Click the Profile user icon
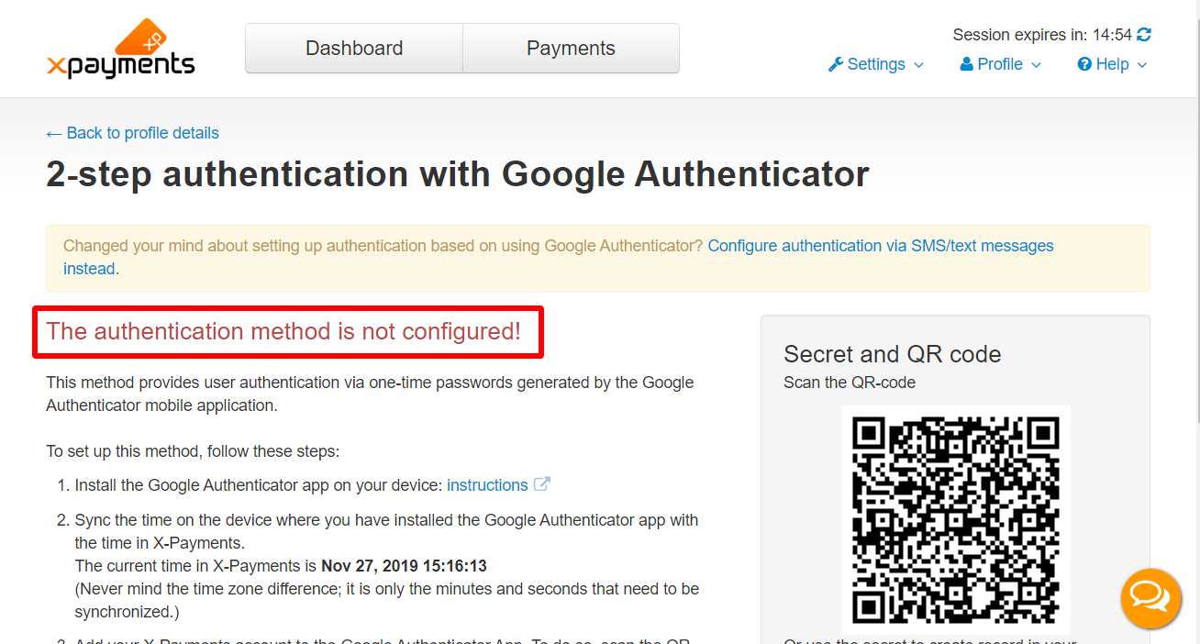Viewport: 1200px width, 644px height. point(966,64)
